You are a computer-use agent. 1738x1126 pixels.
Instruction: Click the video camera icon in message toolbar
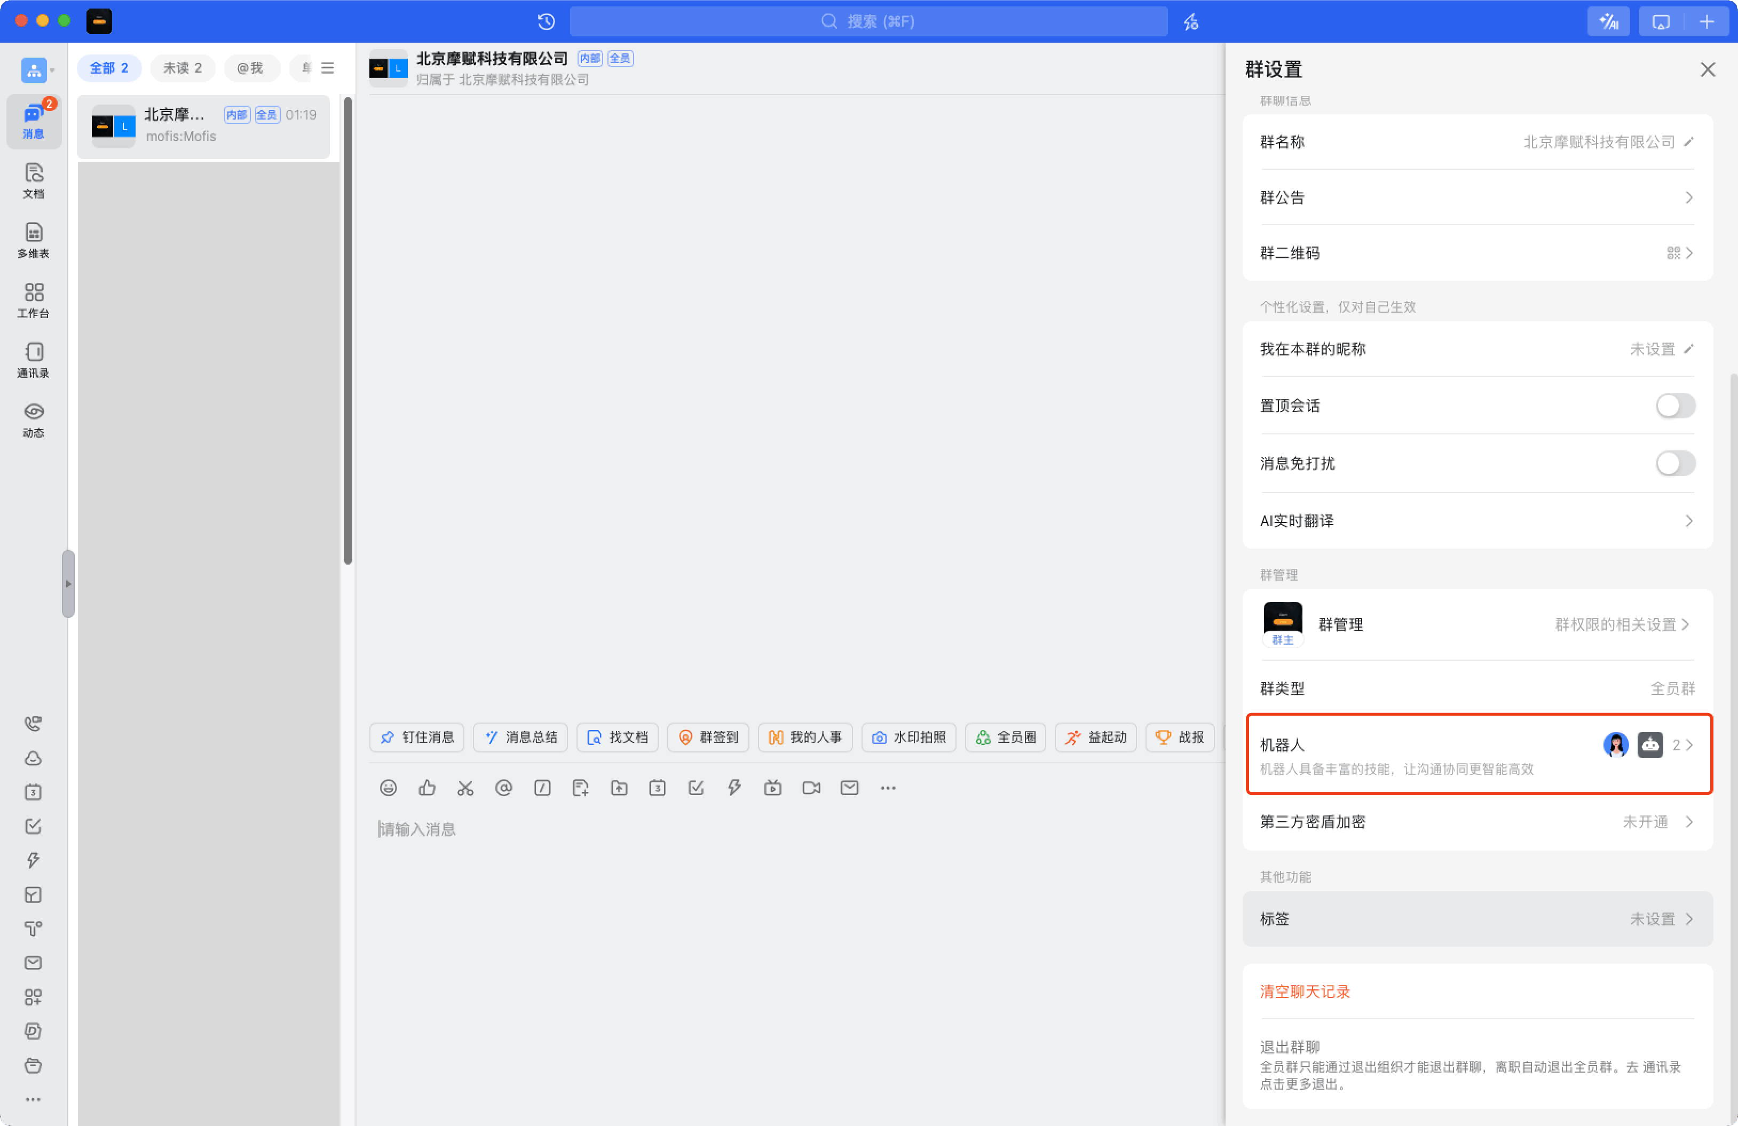(811, 788)
